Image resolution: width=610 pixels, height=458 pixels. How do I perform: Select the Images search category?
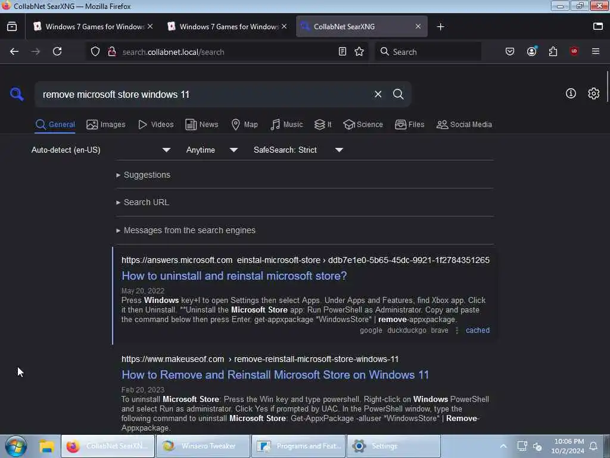click(106, 124)
